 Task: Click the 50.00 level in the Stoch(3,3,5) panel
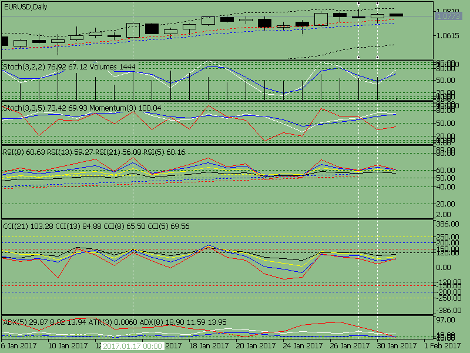(445, 124)
